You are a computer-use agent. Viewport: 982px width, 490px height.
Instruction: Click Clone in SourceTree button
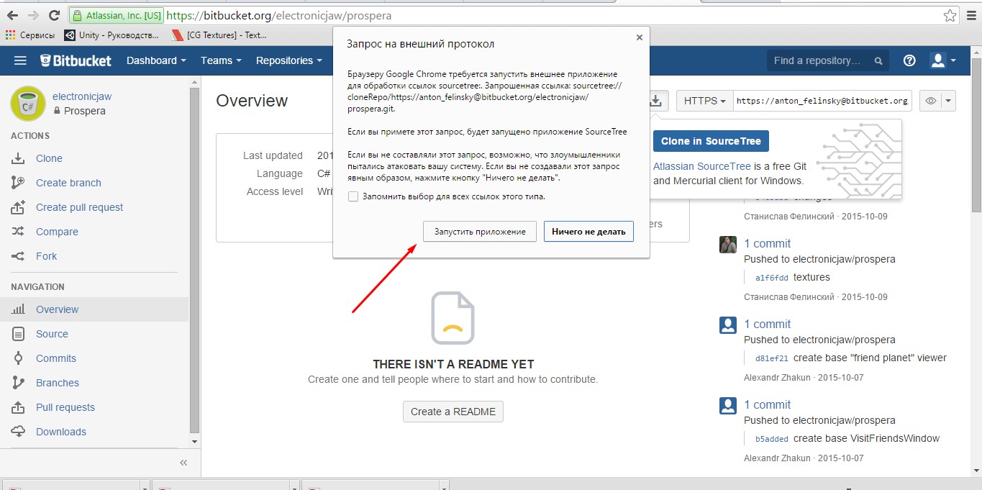(x=711, y=141)
